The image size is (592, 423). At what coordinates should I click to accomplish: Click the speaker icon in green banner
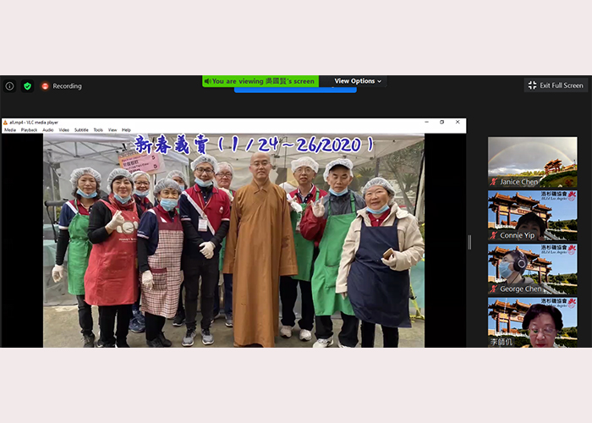[207, 81]
